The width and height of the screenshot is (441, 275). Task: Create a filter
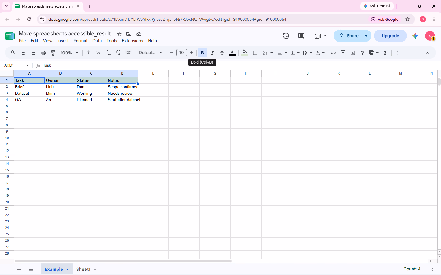click(x=363, y=53)
